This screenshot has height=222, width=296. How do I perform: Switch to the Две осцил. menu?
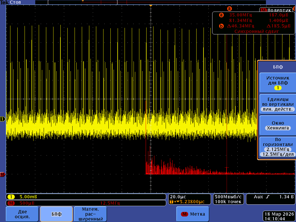click(22, 214)
